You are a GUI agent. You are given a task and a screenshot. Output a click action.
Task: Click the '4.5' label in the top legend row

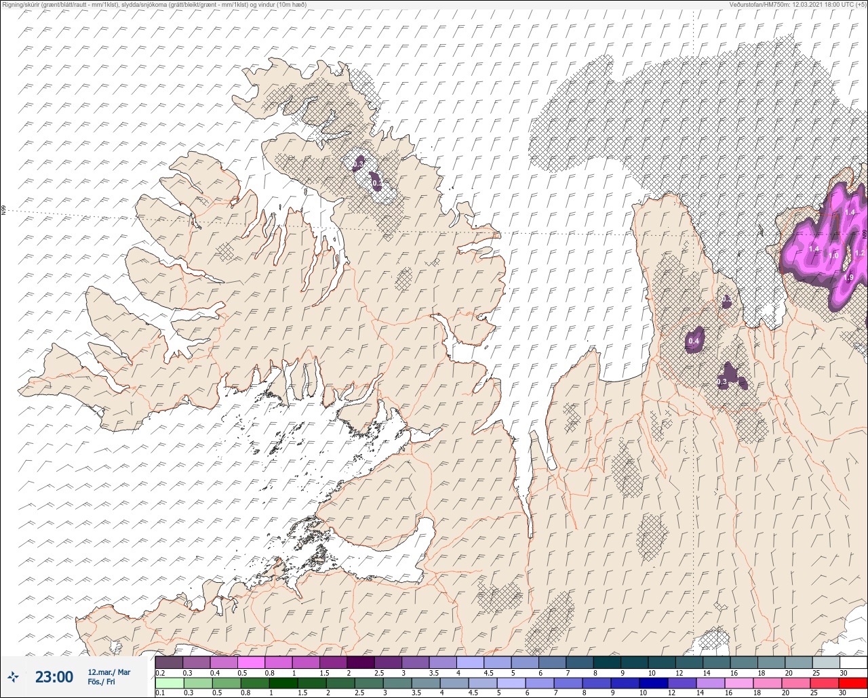pyautogui.click(x=488, y=672)
